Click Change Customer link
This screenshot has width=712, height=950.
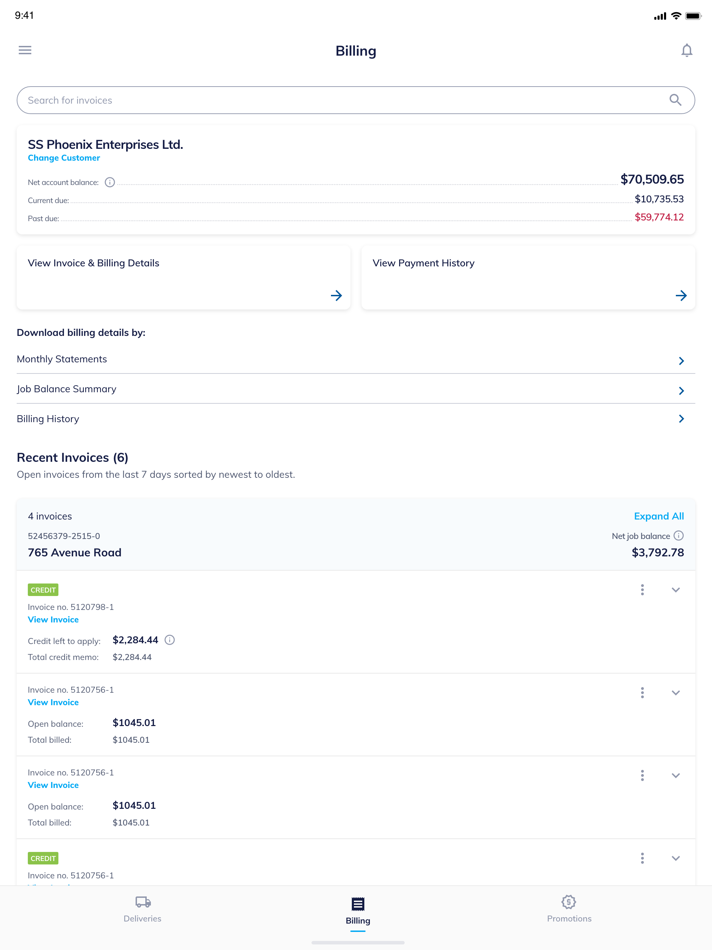coord(64,158)
